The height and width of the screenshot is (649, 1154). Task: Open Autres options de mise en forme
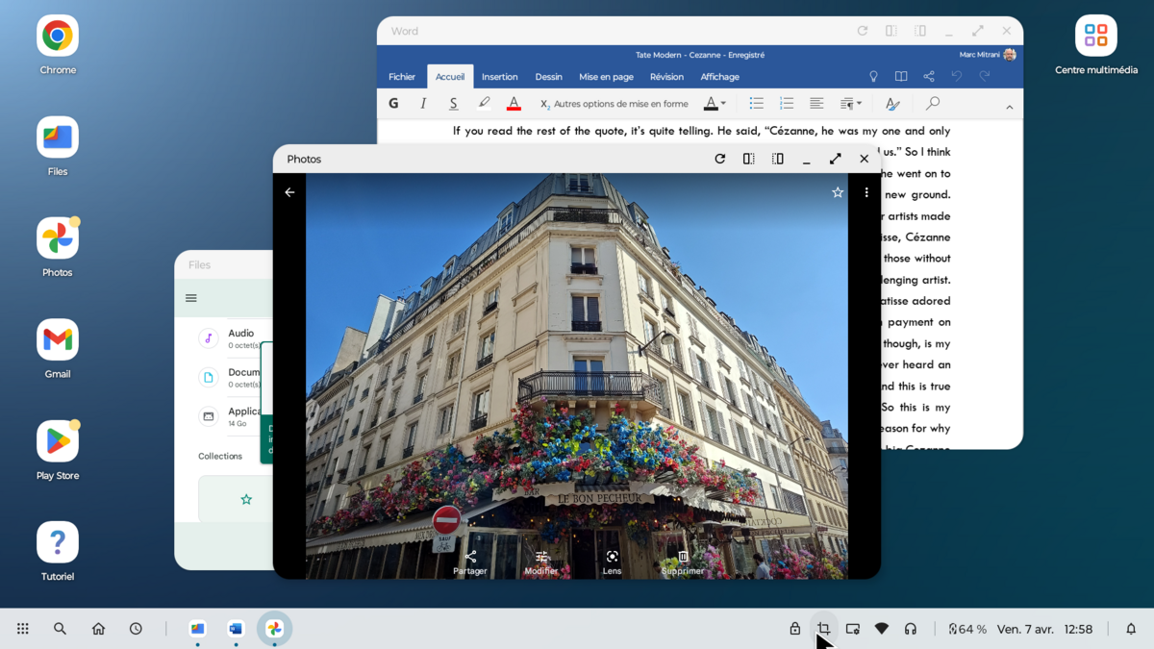(x=615, y=104)
